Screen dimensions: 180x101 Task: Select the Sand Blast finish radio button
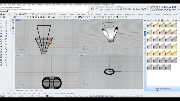pos(168,90)
